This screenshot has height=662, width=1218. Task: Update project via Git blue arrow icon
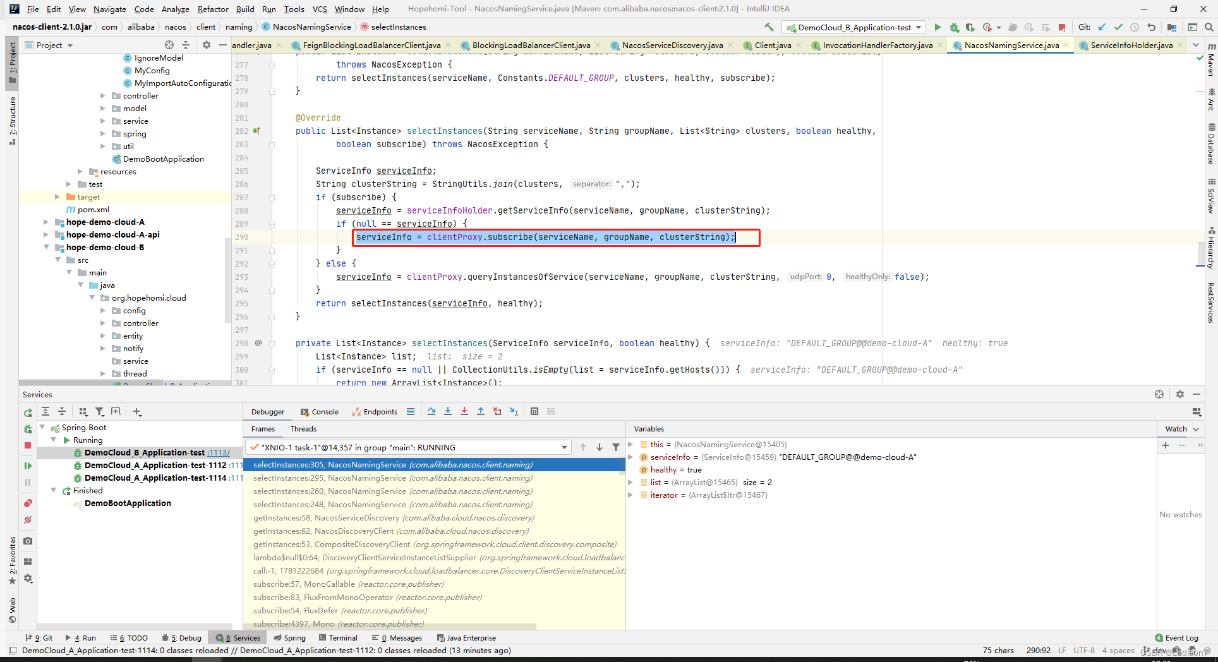[x=1102, y=27]
